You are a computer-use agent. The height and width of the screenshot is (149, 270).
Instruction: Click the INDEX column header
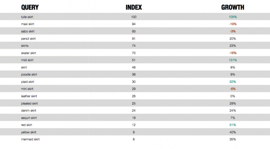[134, 7]
